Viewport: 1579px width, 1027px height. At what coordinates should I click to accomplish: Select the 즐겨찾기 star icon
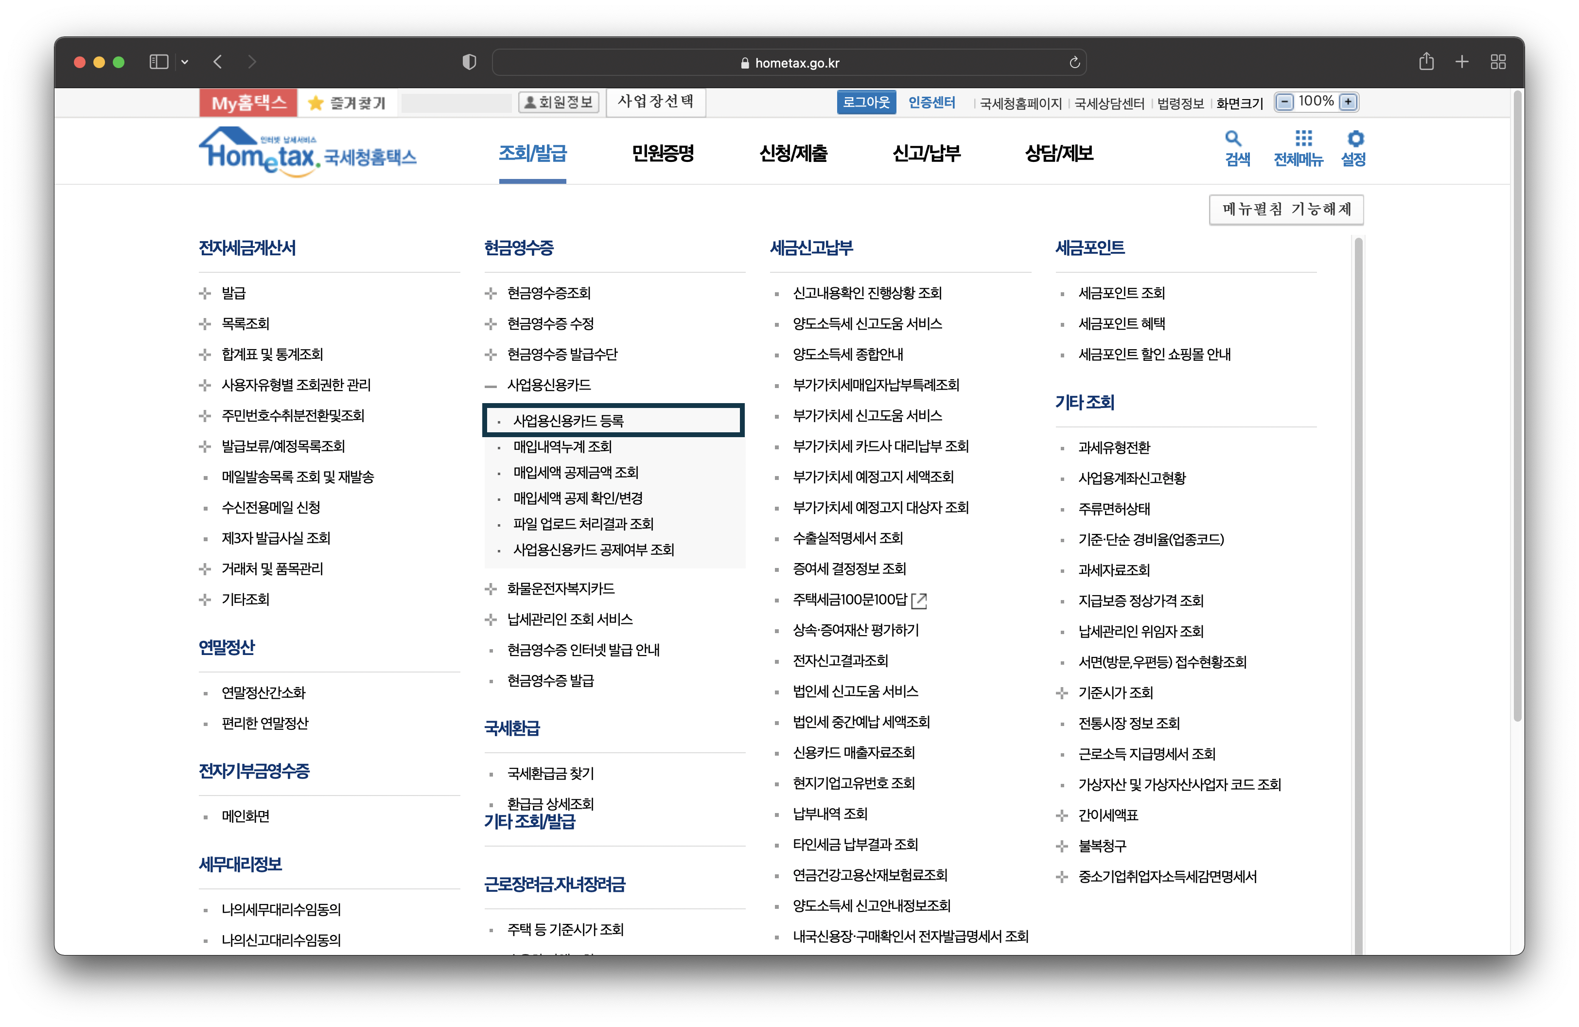tap(316, 102)
